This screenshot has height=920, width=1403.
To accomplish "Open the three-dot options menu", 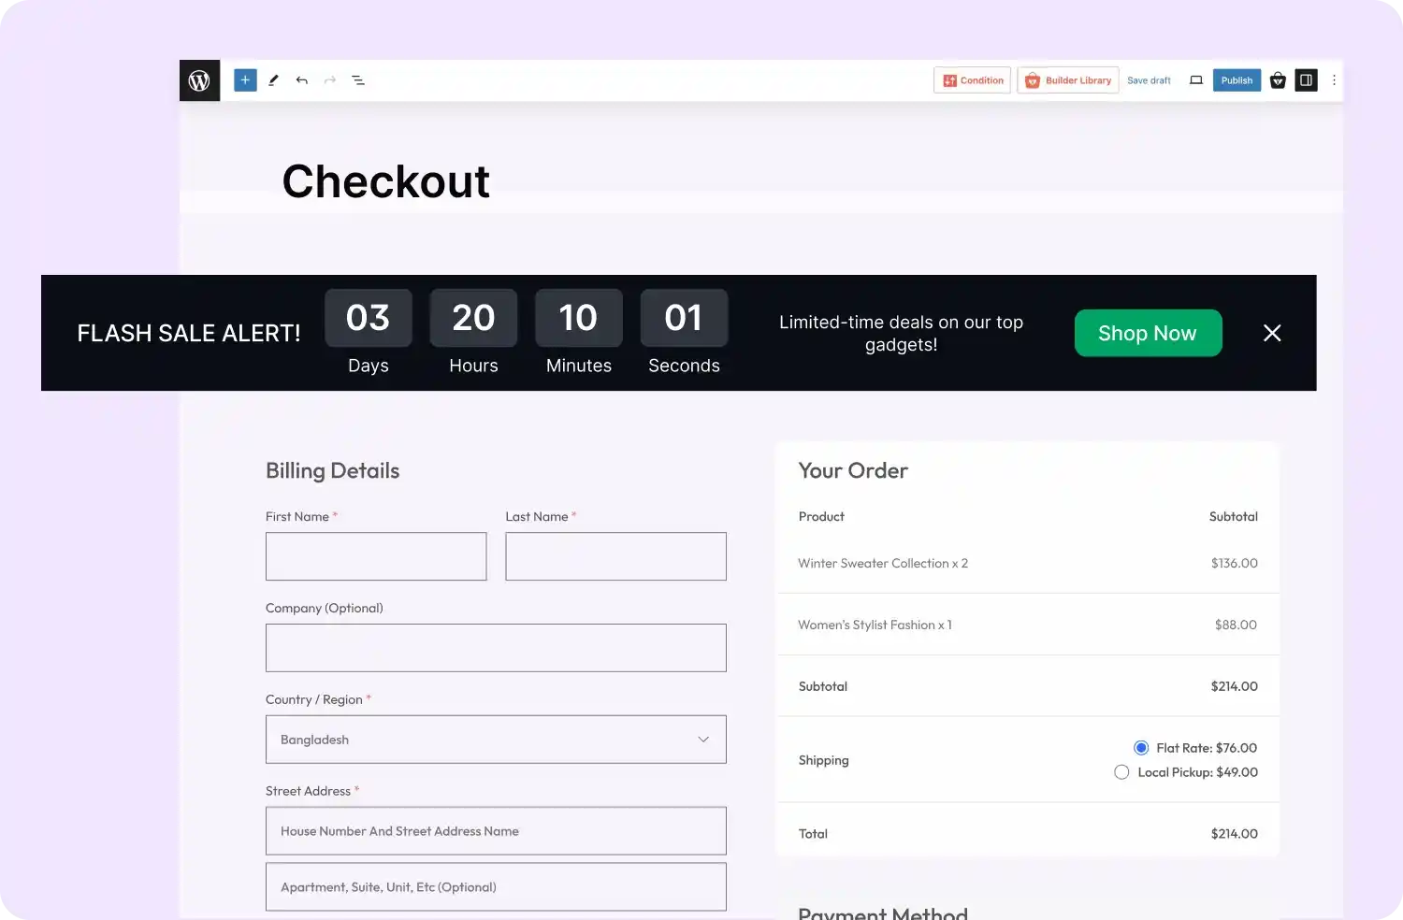I will click(1334, 80).
